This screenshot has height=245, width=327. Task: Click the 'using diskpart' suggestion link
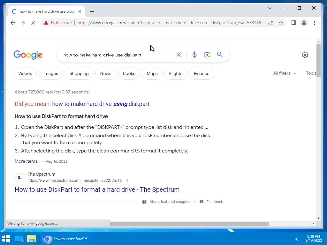click(x=101, y=104)
